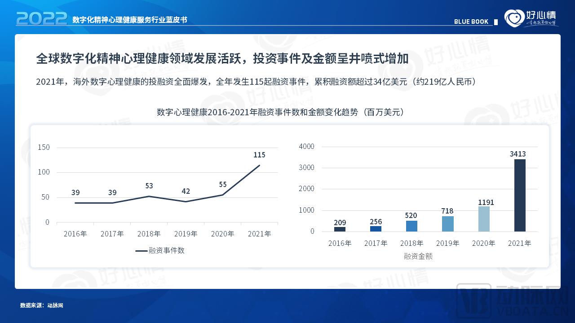575x323 pixels.
Task: Expand the 2016年 axis category
Action: [x=75, y=234]
